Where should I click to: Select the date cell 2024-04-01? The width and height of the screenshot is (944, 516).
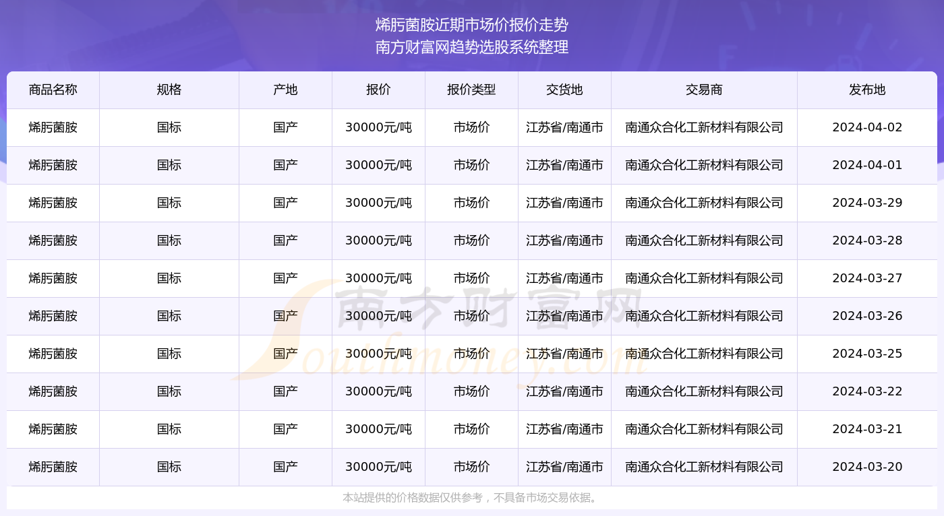click(x=867, y=165)
